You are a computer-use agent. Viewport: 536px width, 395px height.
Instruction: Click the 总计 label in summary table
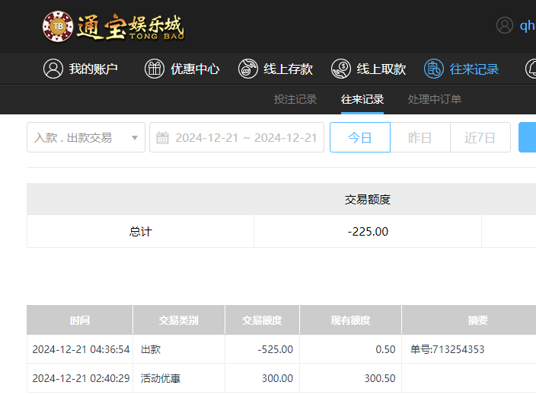pyautogui.click(x=141, y=232)
